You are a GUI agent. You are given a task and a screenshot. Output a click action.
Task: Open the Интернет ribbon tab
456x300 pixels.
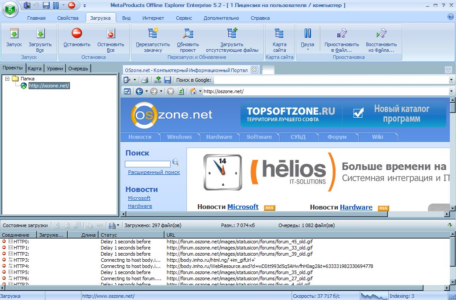point(153,18)
